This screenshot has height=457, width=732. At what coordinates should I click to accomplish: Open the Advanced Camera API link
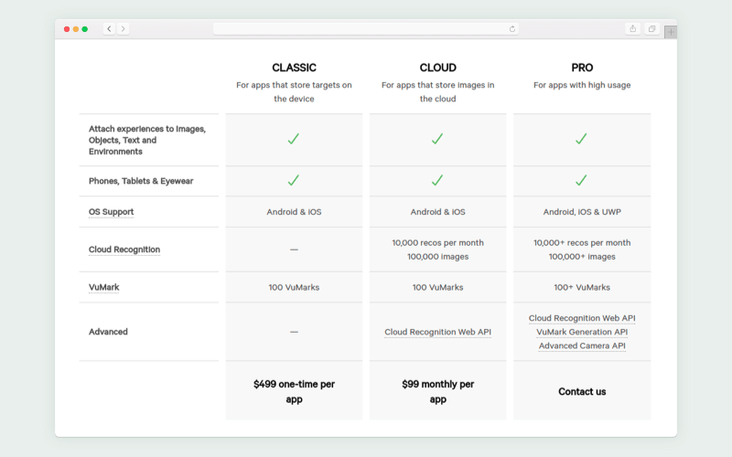tap(582, 346)
